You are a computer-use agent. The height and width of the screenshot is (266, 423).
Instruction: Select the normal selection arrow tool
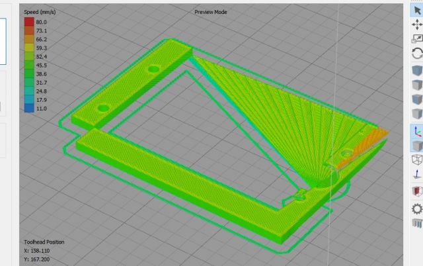tap(416, 9)
